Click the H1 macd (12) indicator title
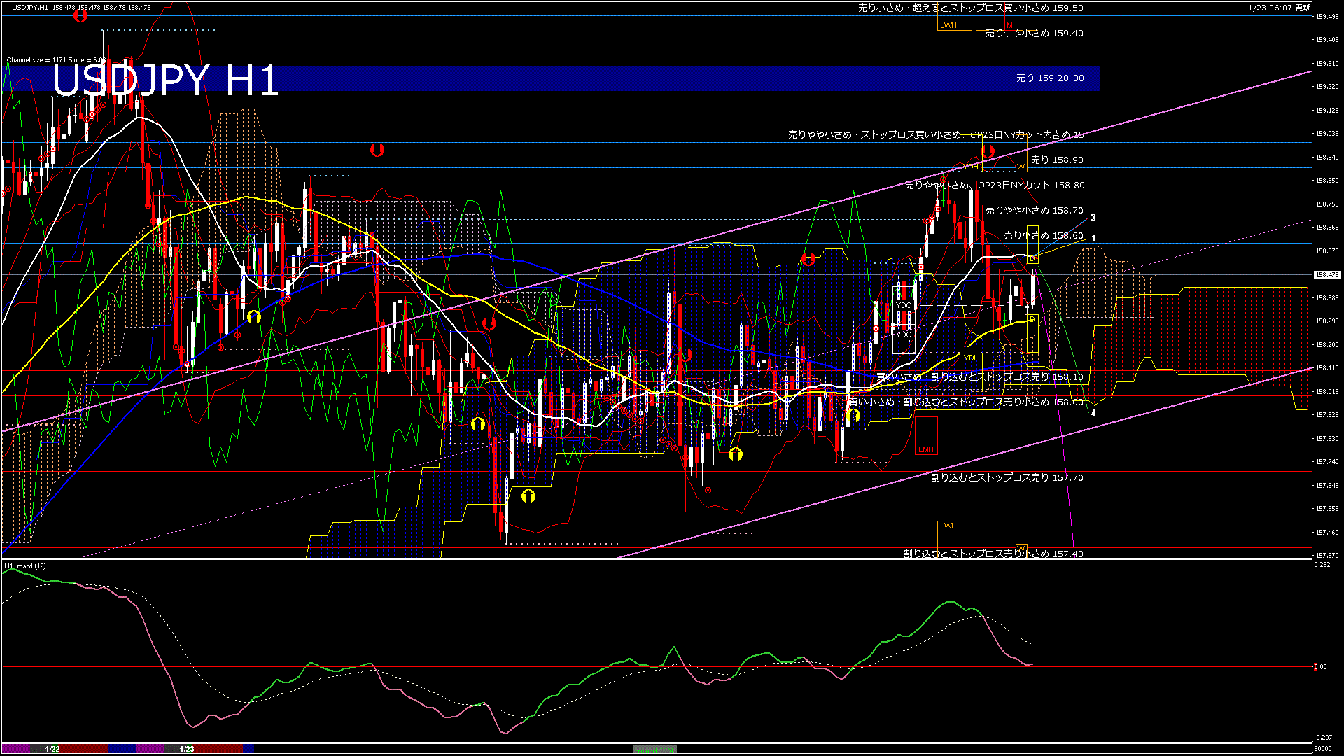1344x756 pixels. [x=25, y=566]
